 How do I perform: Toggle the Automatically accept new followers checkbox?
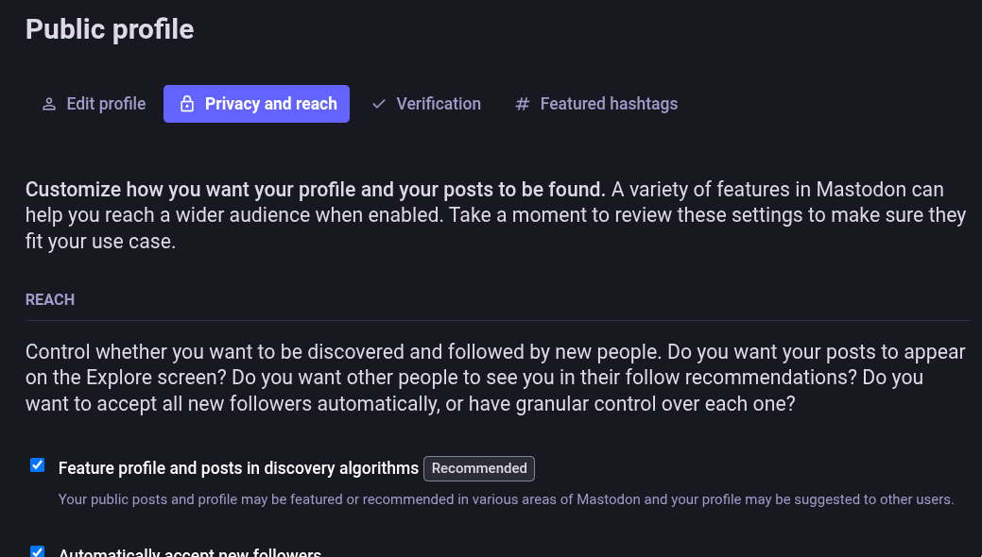[x=38, y=551]
